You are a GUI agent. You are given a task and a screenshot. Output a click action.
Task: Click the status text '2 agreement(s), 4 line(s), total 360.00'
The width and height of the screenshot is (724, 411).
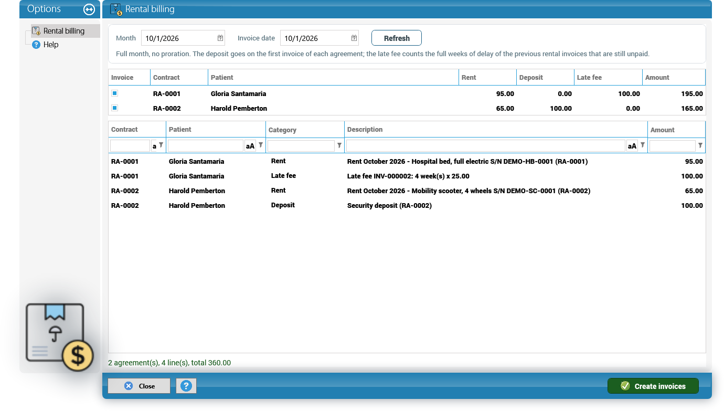coord(169,363)
